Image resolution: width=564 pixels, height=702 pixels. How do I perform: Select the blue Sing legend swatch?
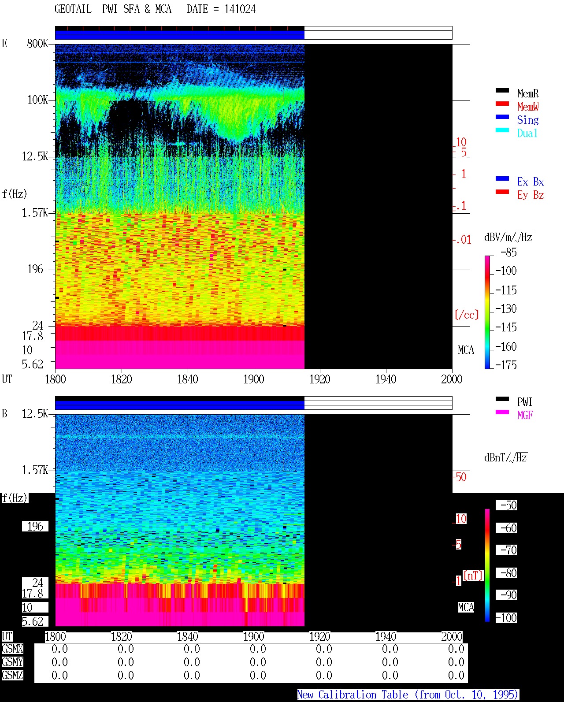point(502,117)
